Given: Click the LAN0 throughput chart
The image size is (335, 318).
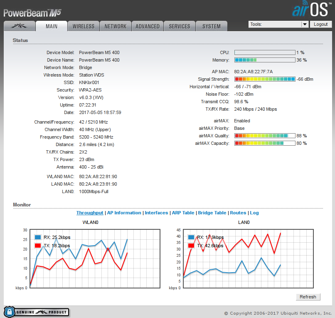Looking at the screenshot, I should click(248, 258).
